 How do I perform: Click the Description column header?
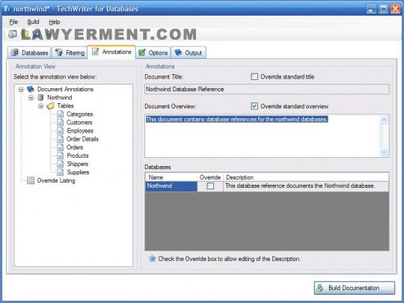pyautogui.click(x=306, y=177)
